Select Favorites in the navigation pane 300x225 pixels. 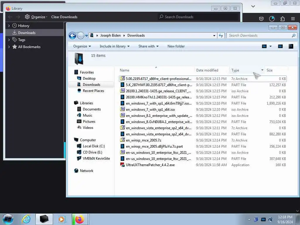click(87, 72)
